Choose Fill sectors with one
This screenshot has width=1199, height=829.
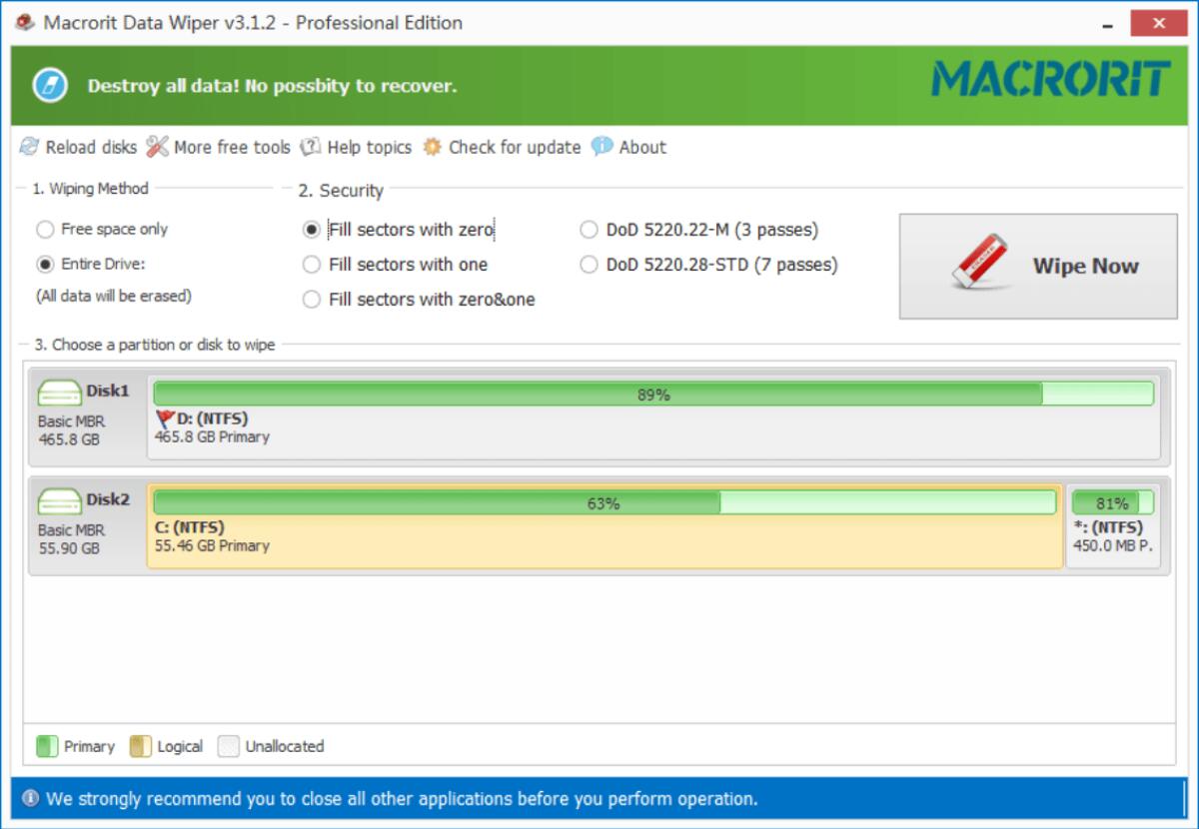pyautogui.click(x=312, y=265)
